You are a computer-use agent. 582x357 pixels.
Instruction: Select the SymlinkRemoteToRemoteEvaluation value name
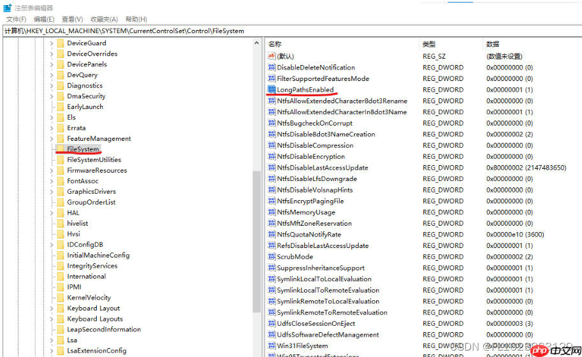coord(332,312)
